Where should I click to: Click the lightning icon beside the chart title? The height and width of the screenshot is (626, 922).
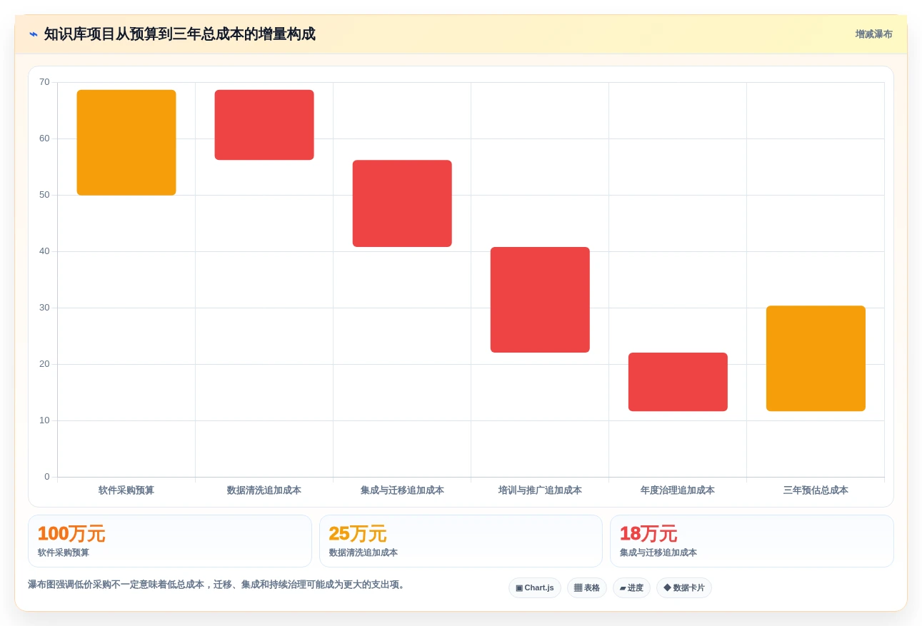pyautogui.click(x=33, y=34)
